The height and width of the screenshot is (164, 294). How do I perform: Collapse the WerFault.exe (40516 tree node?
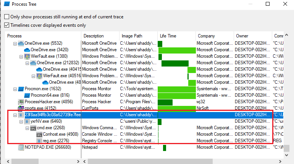click(33, 76)
